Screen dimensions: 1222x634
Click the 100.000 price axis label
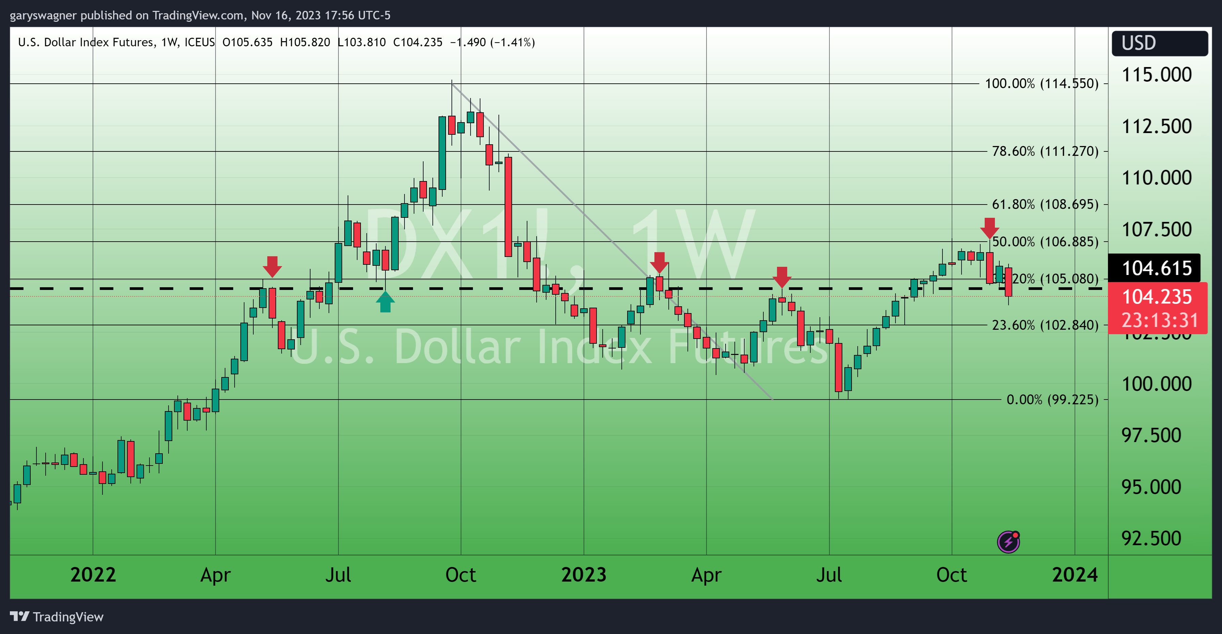(x=1156, y=384)
